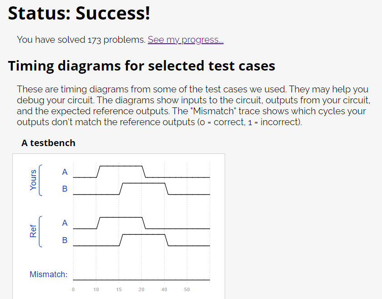Select the "A testbench" diagram title

click(48, 143)
